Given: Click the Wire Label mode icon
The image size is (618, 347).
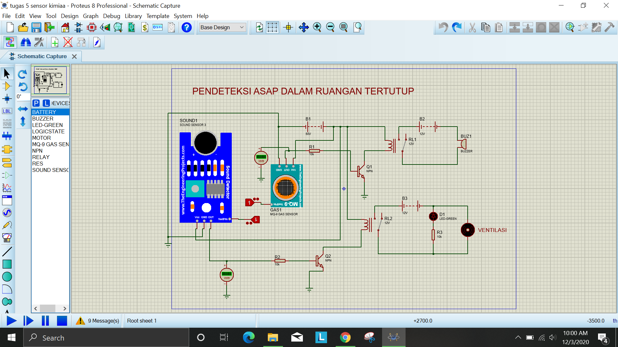Looking at the screenshot, I should tap(7, 111).
